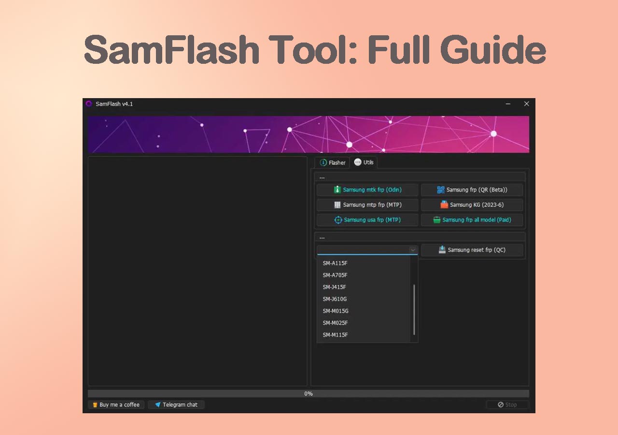
Task: Click the Samsung mtk frp (Odin) icon
Action: click(337, 190)
